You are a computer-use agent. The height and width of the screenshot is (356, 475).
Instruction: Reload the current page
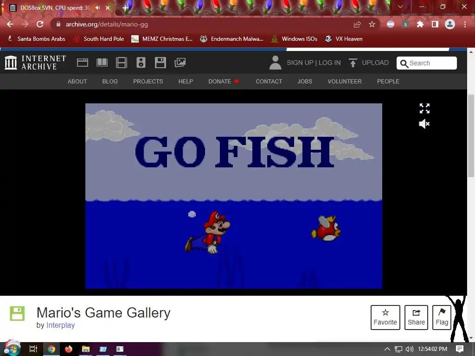(x=40, y=24)
